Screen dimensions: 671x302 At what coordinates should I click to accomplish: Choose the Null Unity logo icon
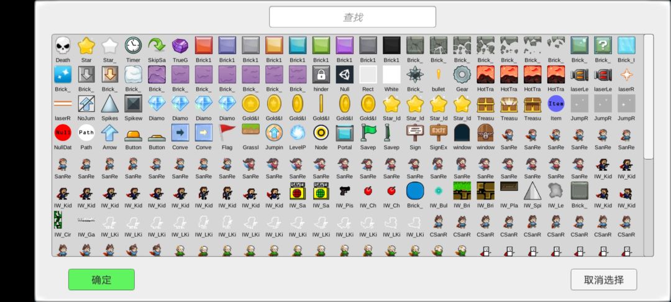(x=344, y=75)
